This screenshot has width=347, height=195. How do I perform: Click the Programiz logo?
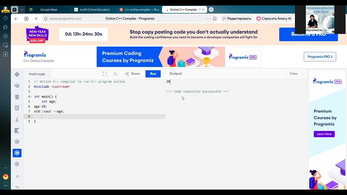click(35, 54)
